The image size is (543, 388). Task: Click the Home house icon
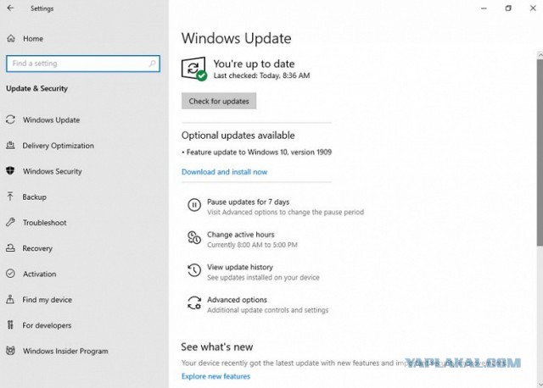pyautogui.click(x=11, y=38)
